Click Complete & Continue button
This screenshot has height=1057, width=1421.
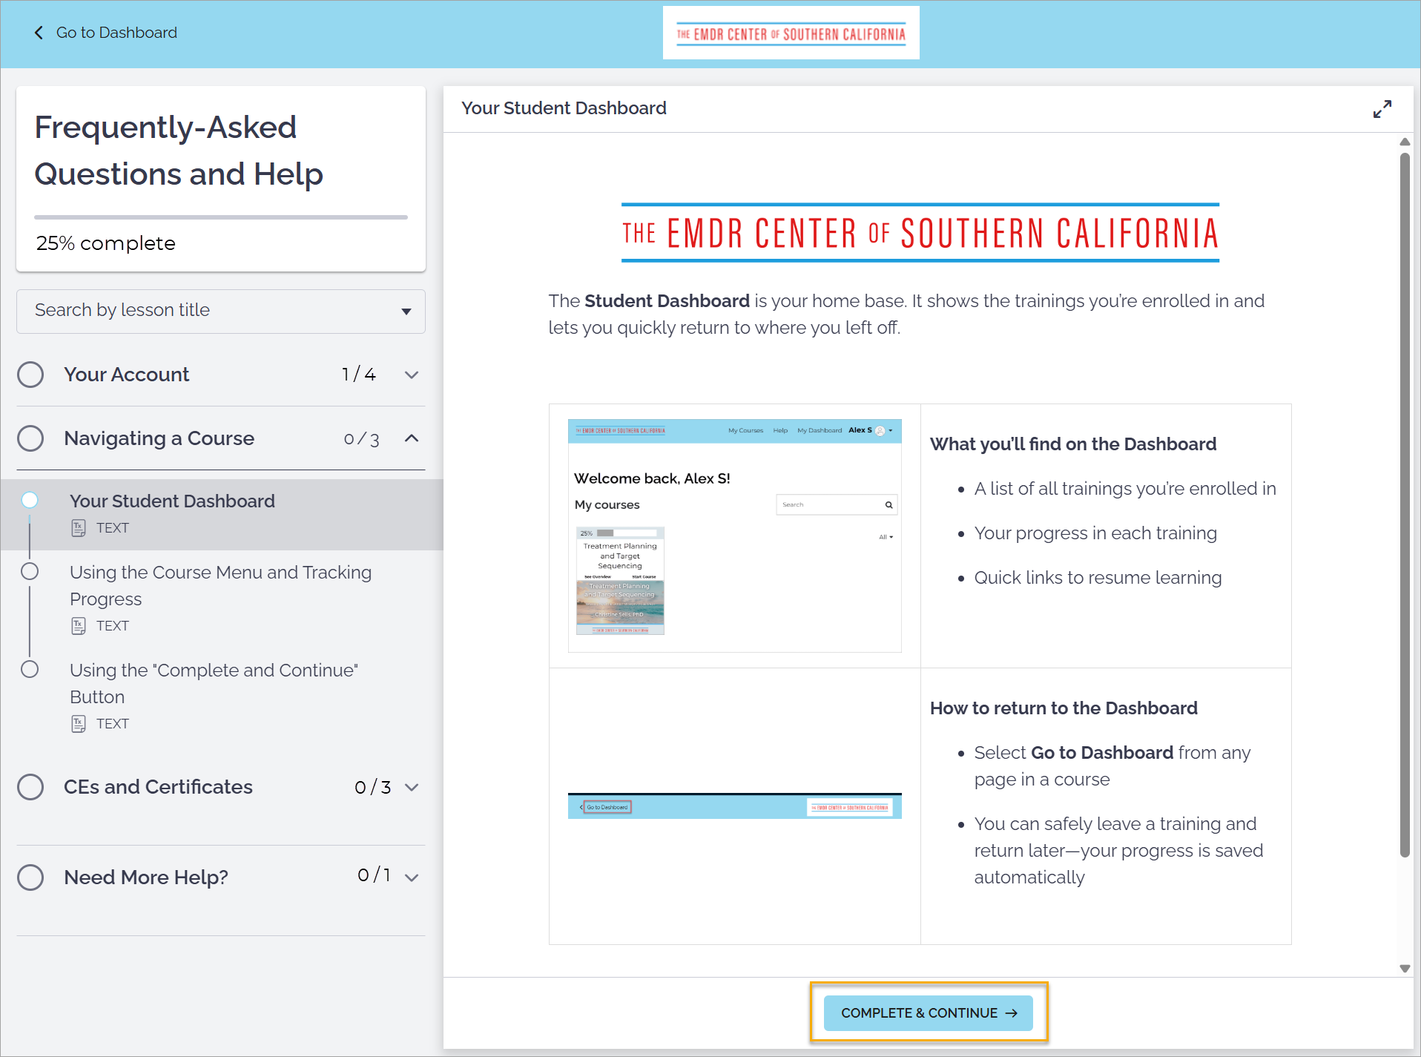click(x=929, y=1012)
